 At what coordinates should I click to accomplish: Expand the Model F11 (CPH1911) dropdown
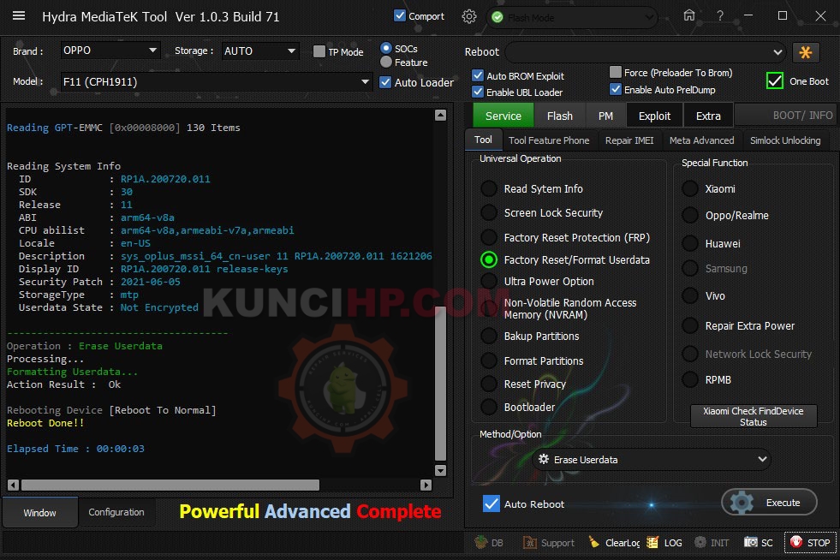[216, 82]
